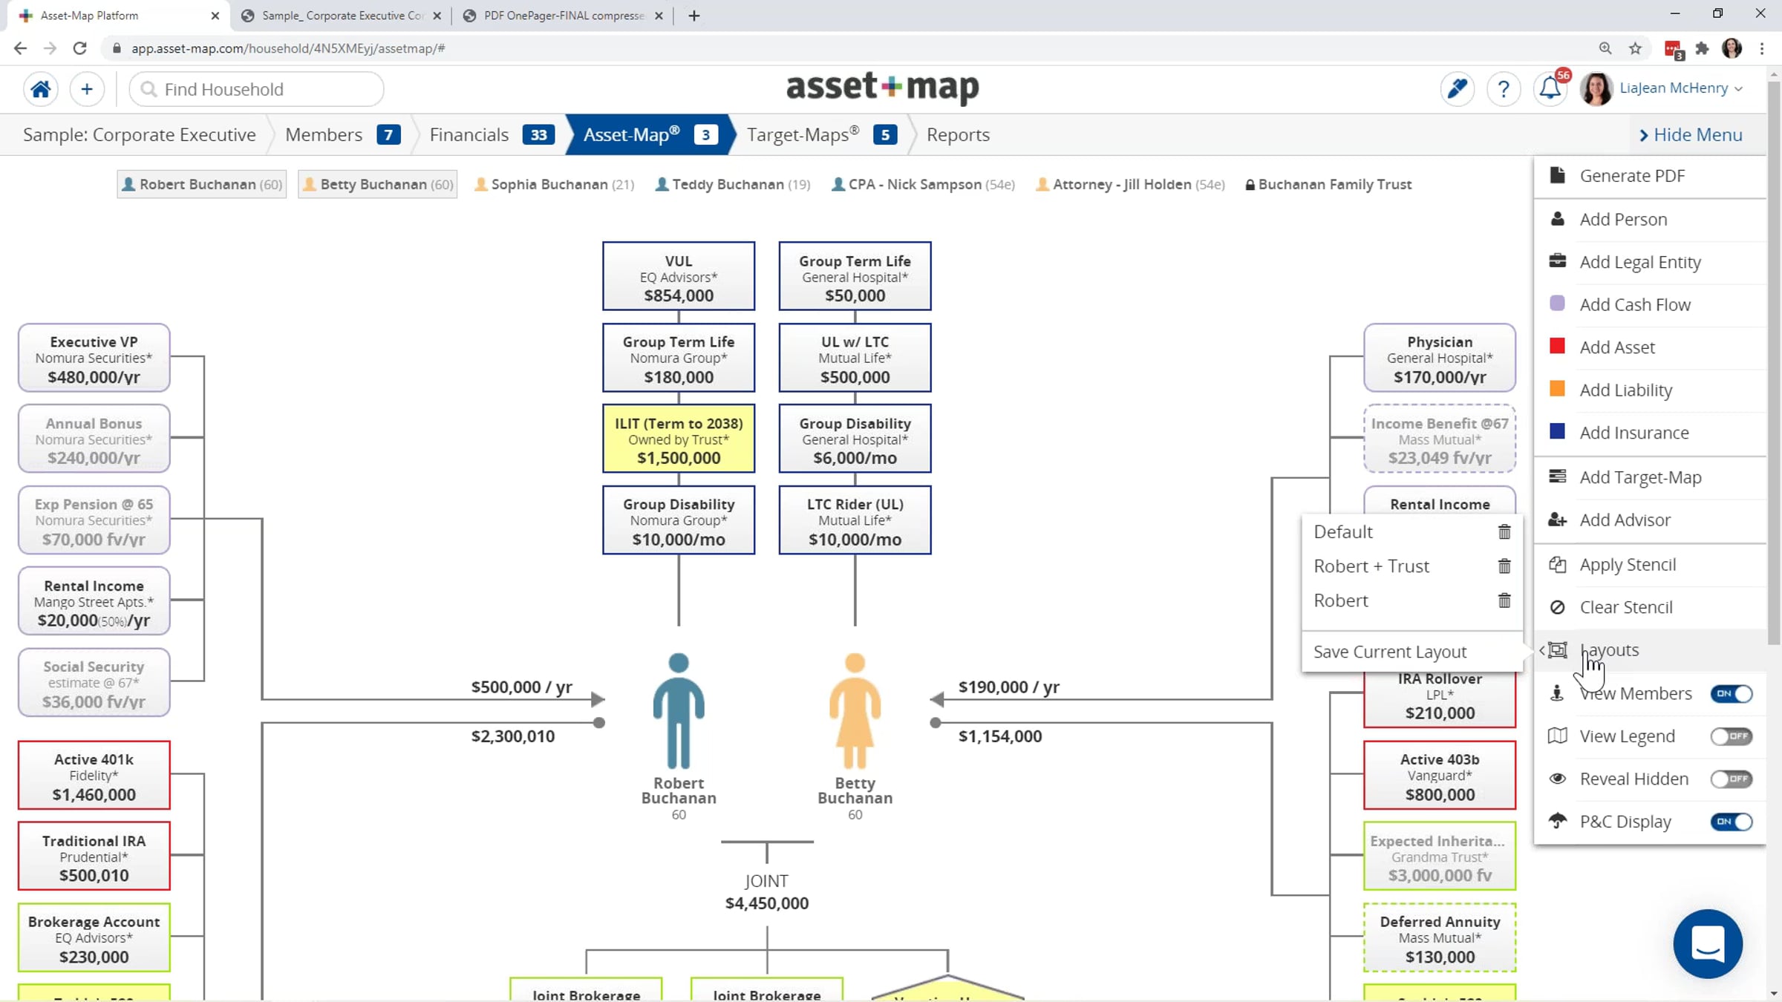Toggle View Members switch off

point(1732,693)
